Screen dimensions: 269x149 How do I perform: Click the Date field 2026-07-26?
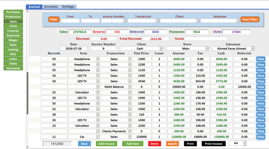[x=74, y=49]
